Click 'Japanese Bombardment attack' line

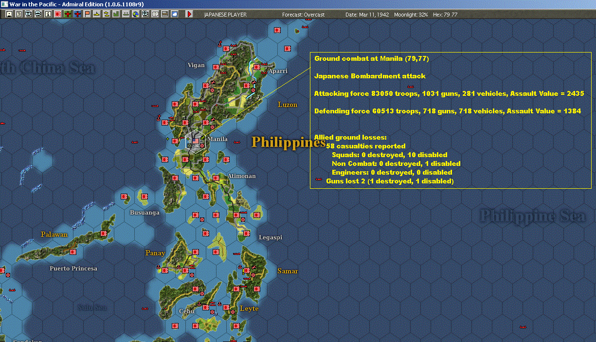370,76
